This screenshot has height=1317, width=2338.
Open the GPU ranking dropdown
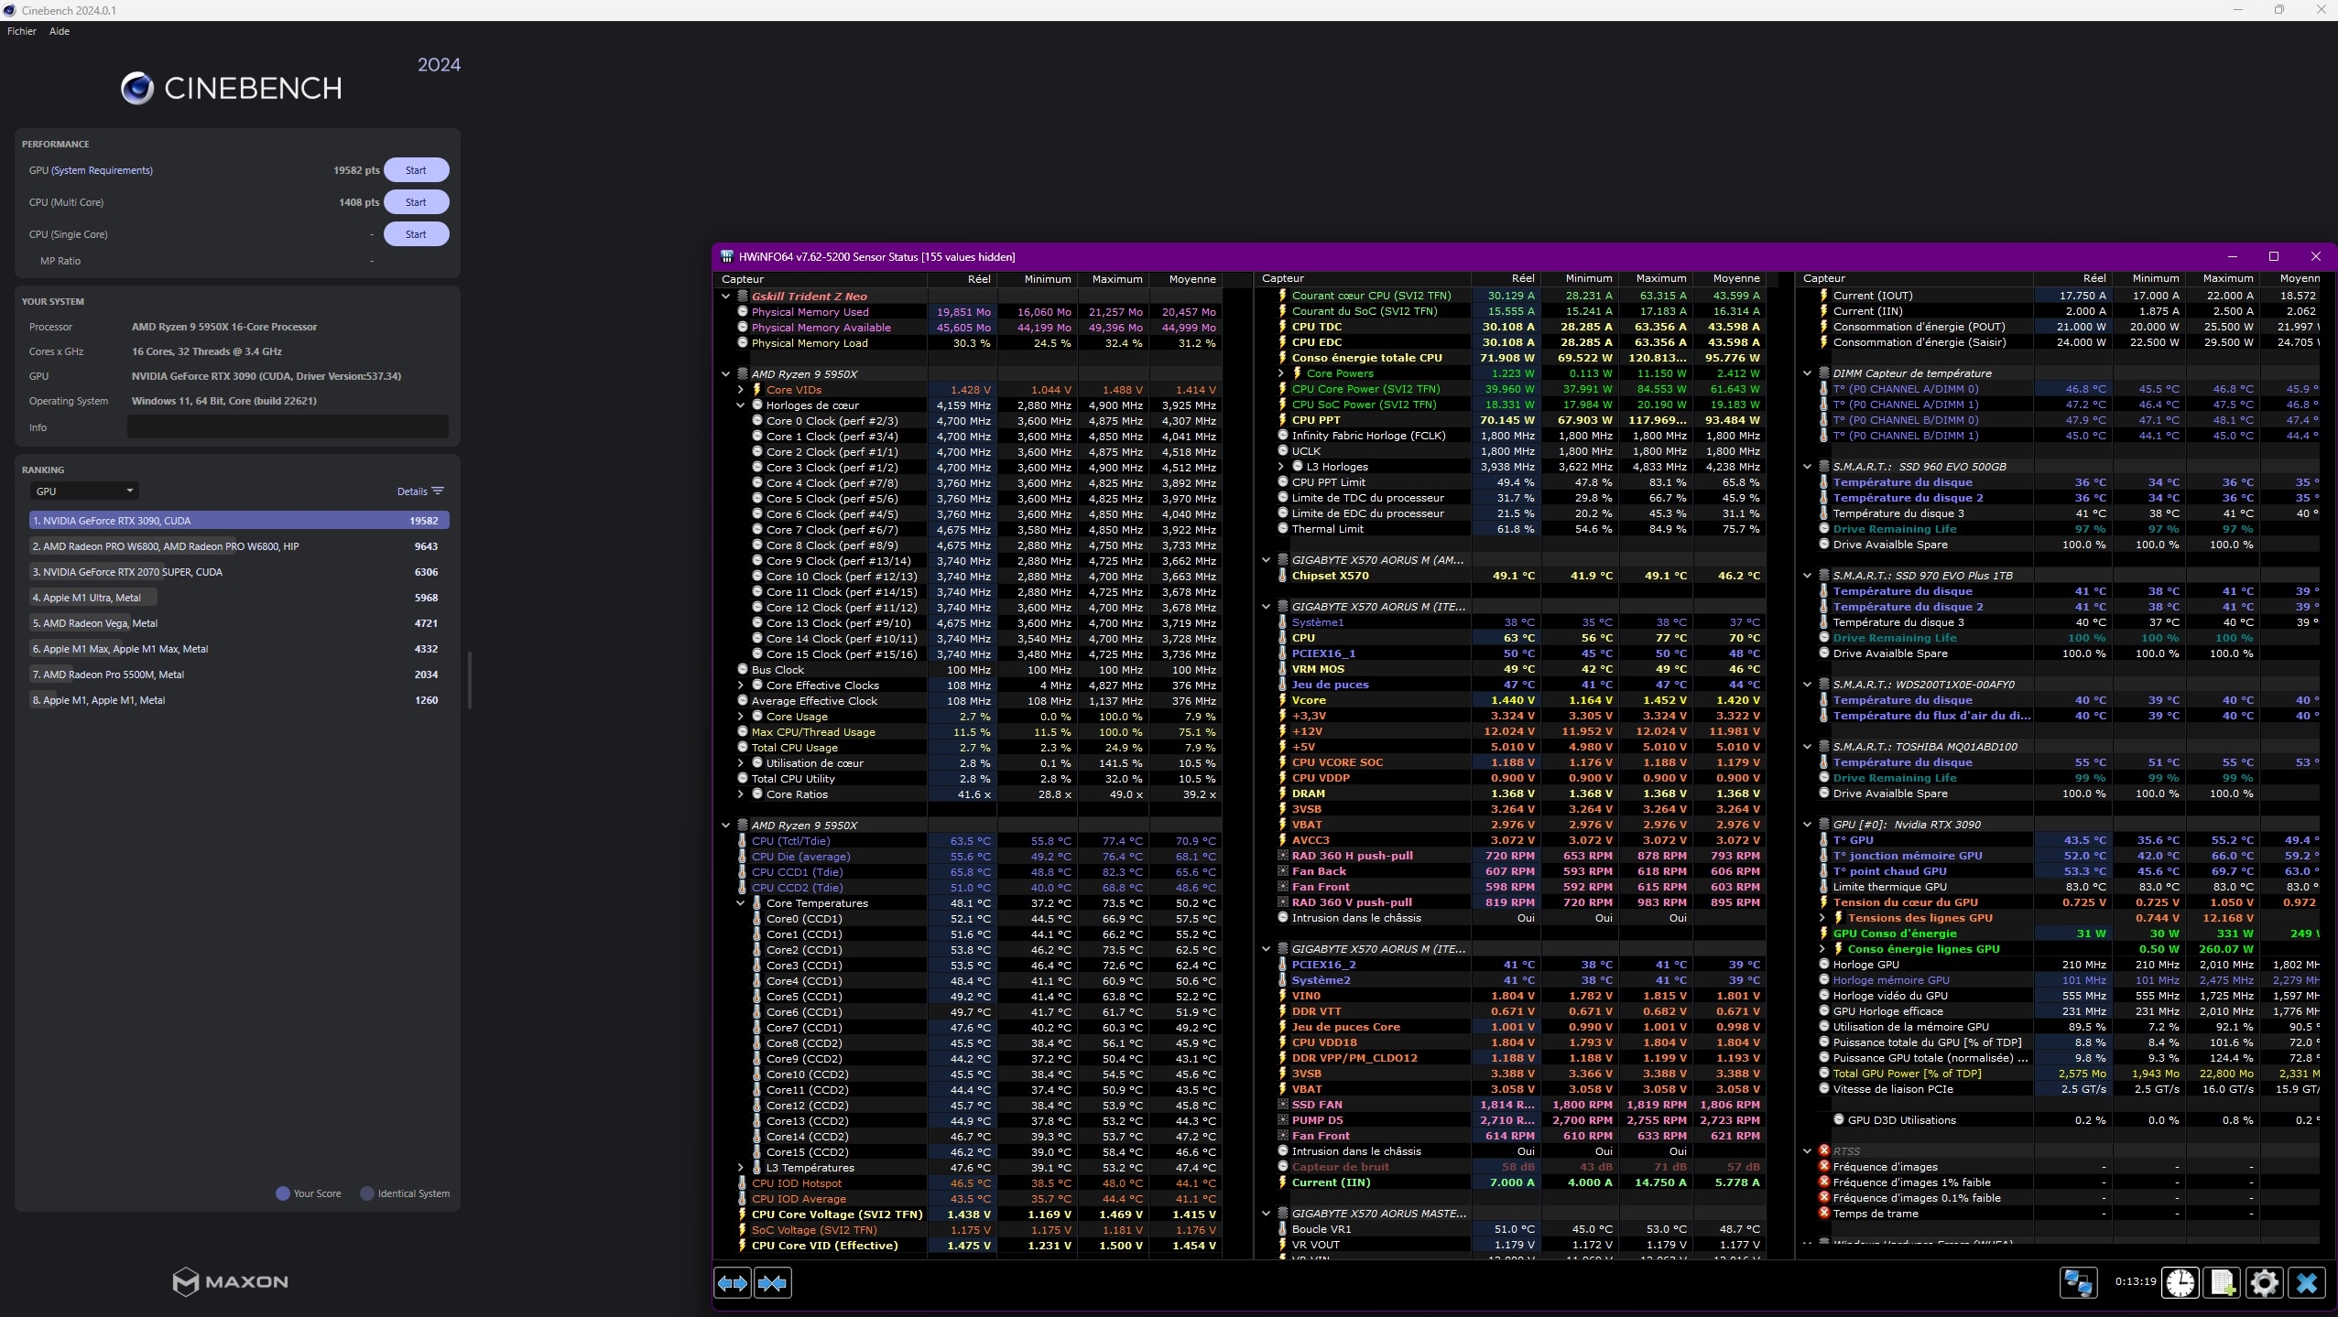click(x=84, y=491)
